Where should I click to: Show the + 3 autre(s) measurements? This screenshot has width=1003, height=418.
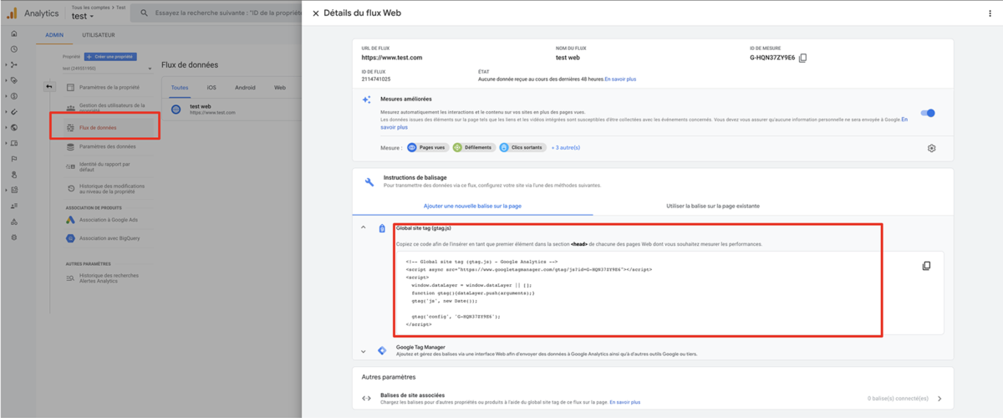coord(565,147)
